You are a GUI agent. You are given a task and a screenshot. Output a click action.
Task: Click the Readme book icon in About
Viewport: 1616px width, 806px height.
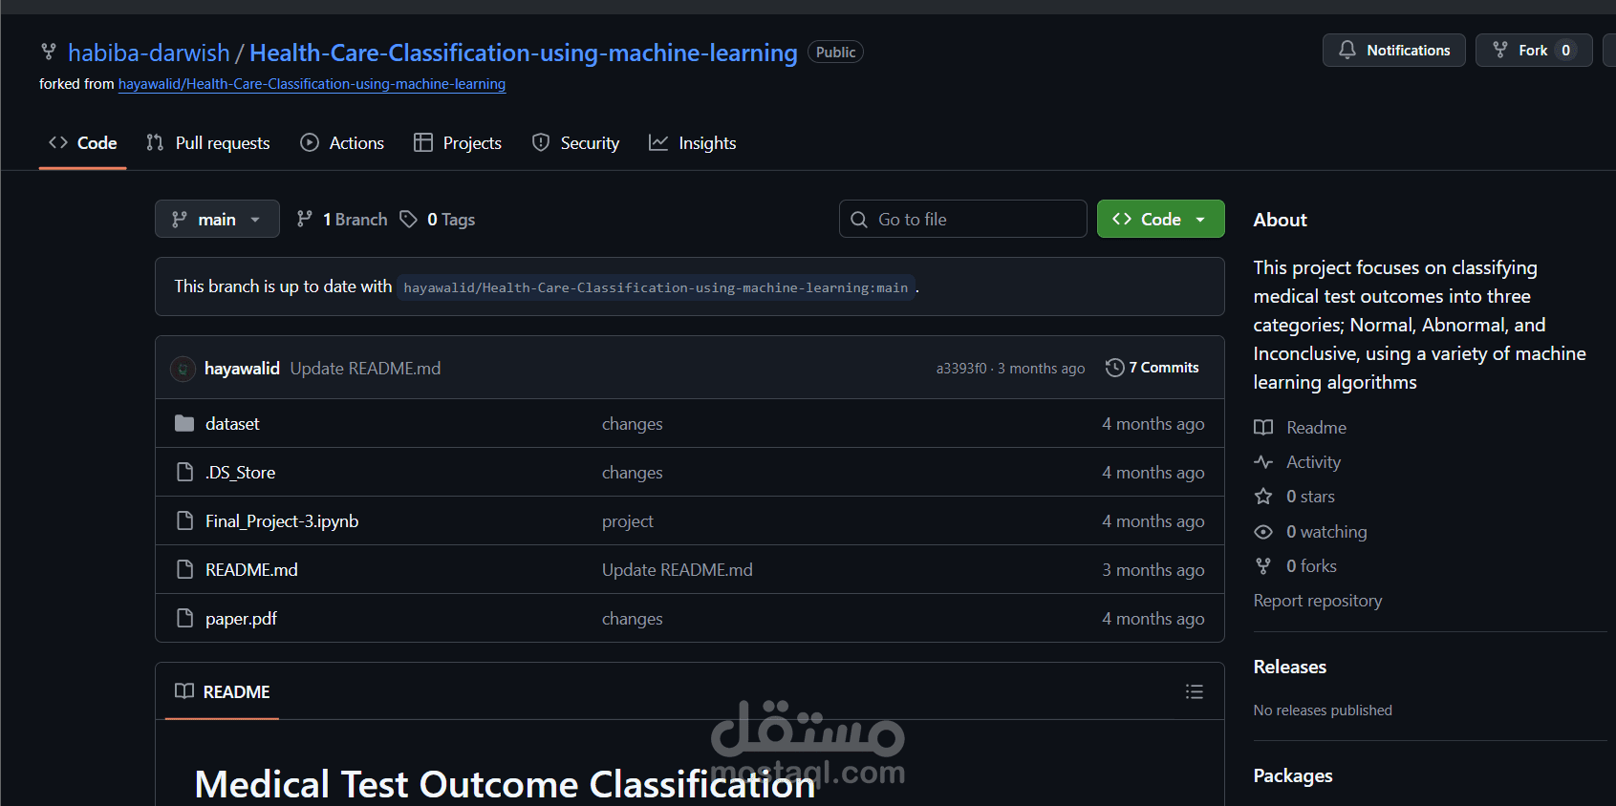(1263, 428)
